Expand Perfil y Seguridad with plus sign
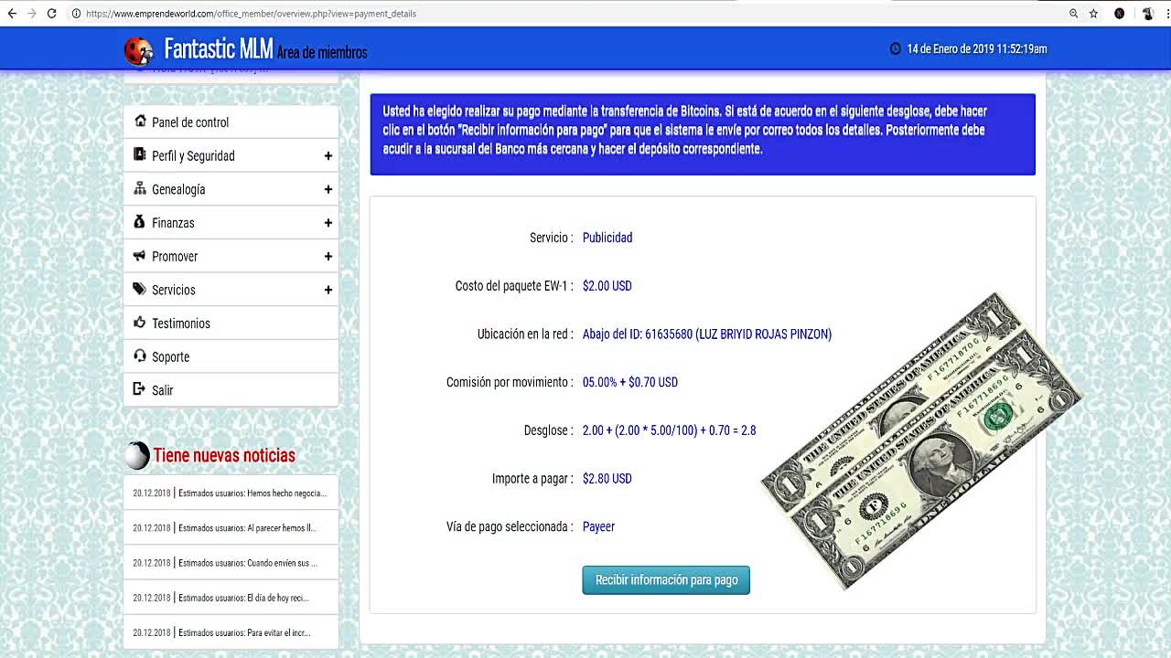The image size is (1171, 658). (328, 156)
